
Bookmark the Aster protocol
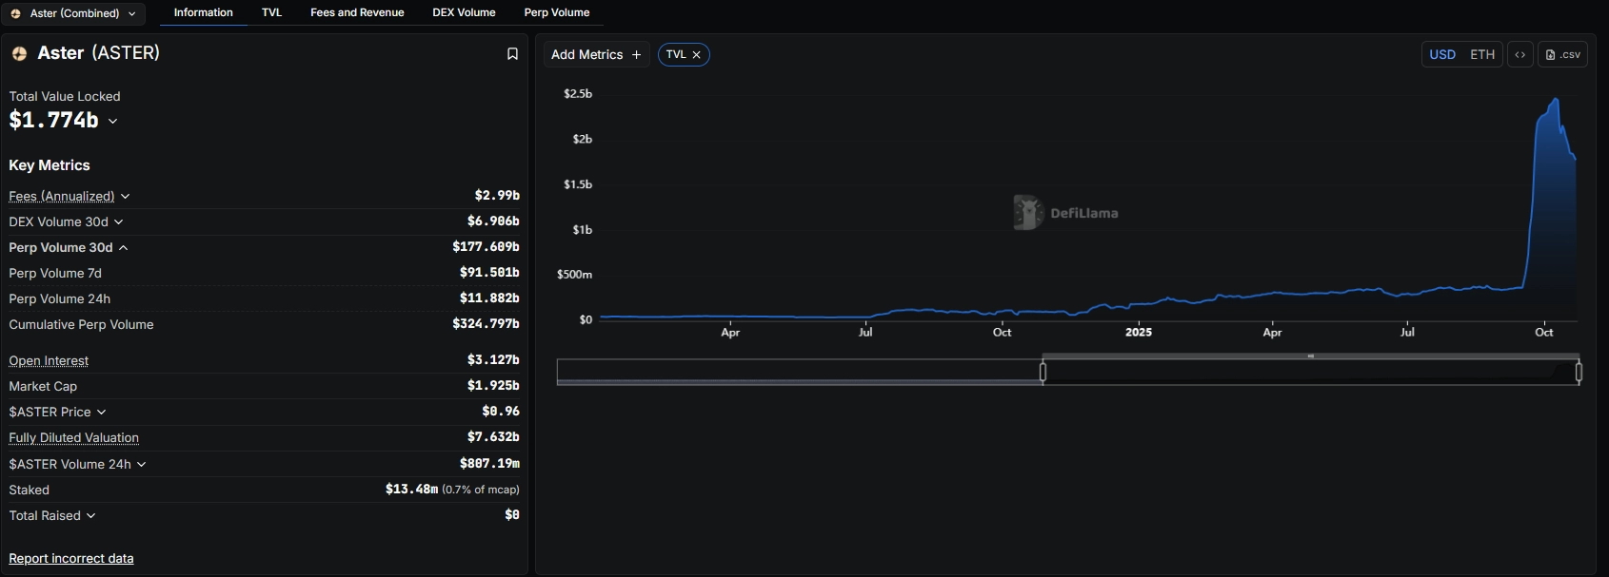pyautogui.click(x=512, y=54)
